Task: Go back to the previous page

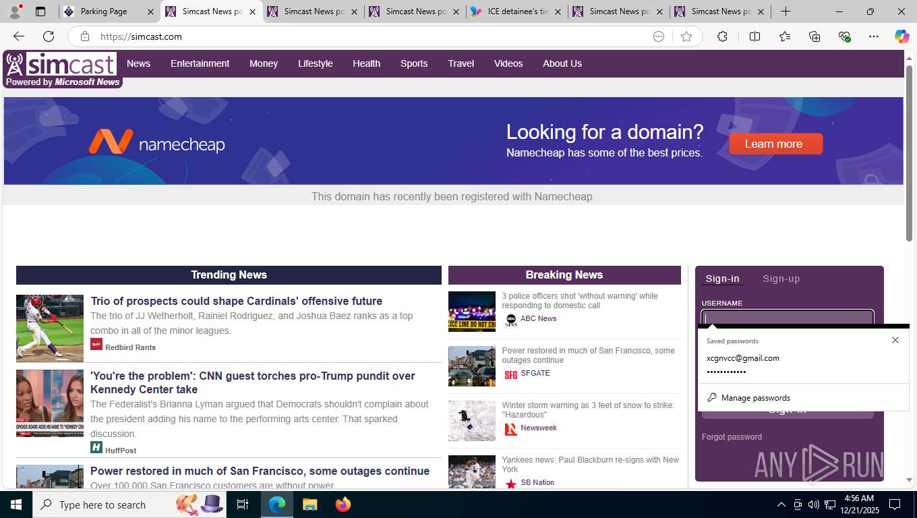Action: click(19, 36)
